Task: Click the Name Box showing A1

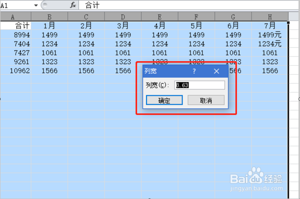Action: tap(16, 6)
